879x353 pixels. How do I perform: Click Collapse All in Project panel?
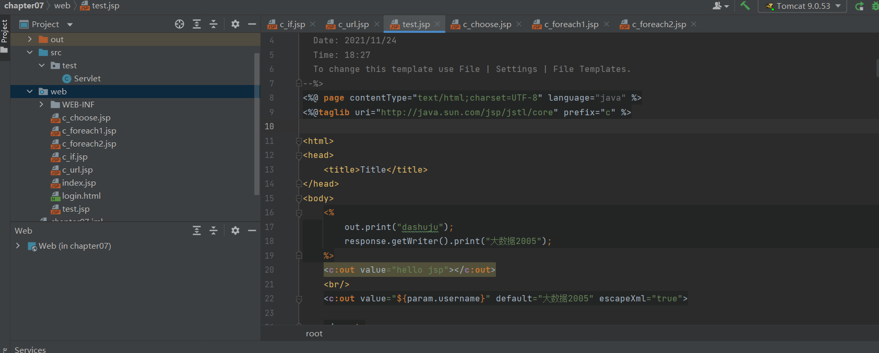point(213,24)
